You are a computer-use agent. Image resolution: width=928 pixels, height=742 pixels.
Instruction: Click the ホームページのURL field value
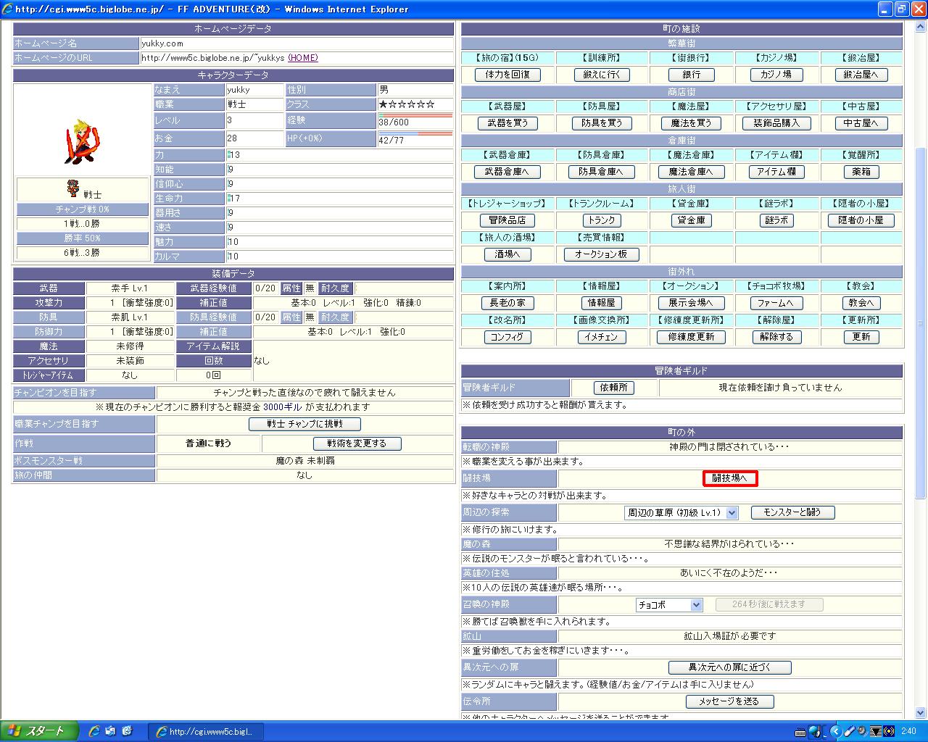pyautogui.click(x=297, y=58)
